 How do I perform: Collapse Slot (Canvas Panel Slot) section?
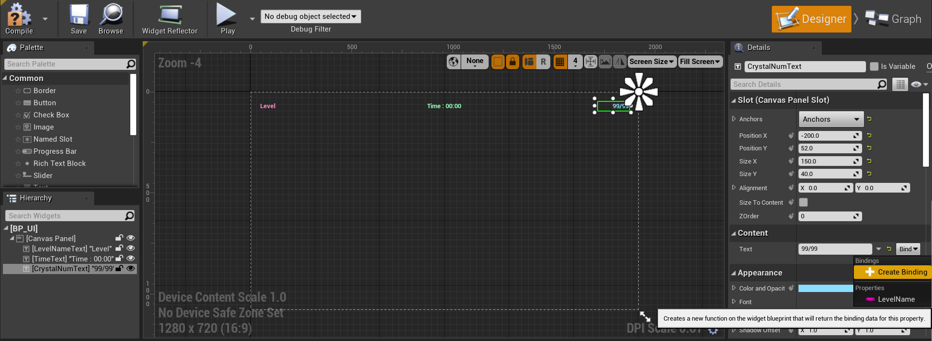pos(733,100)
